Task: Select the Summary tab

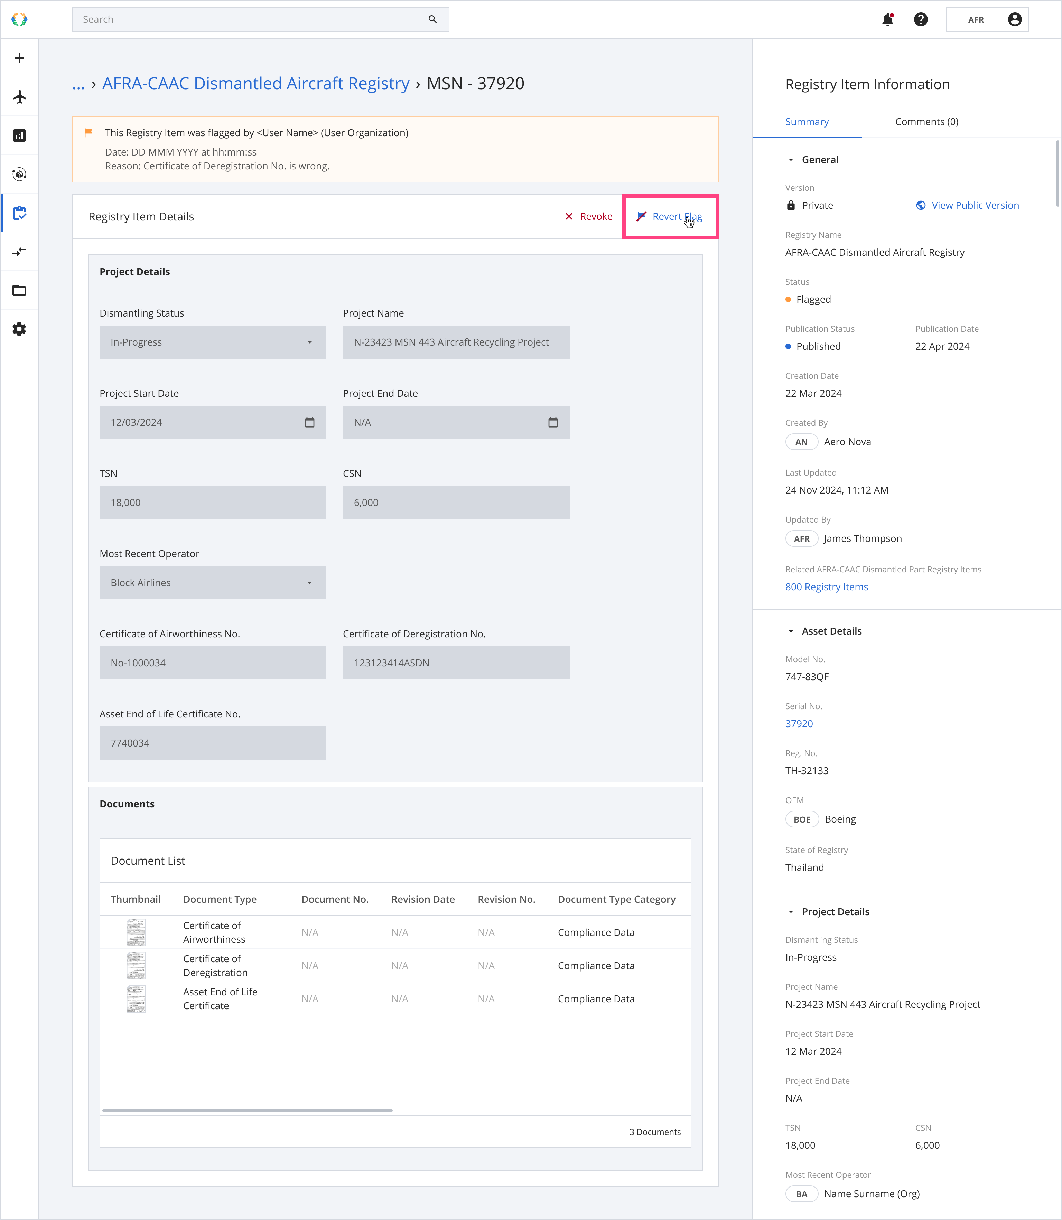Action: (x=807, y=121)
